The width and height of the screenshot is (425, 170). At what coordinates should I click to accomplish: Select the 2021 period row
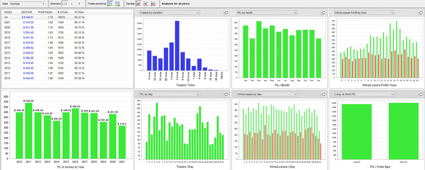click(44, 22)
